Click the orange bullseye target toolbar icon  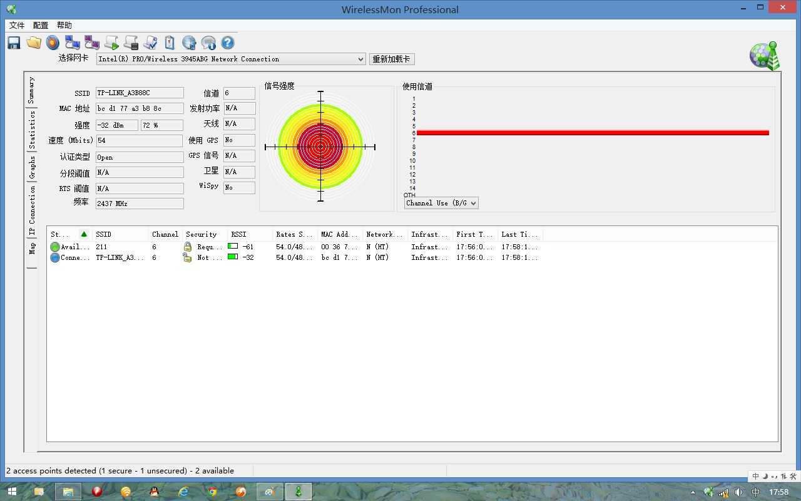coord(53,43)
